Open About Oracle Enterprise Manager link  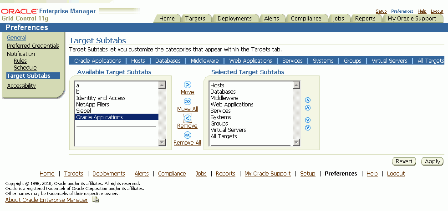click(46, 200)
